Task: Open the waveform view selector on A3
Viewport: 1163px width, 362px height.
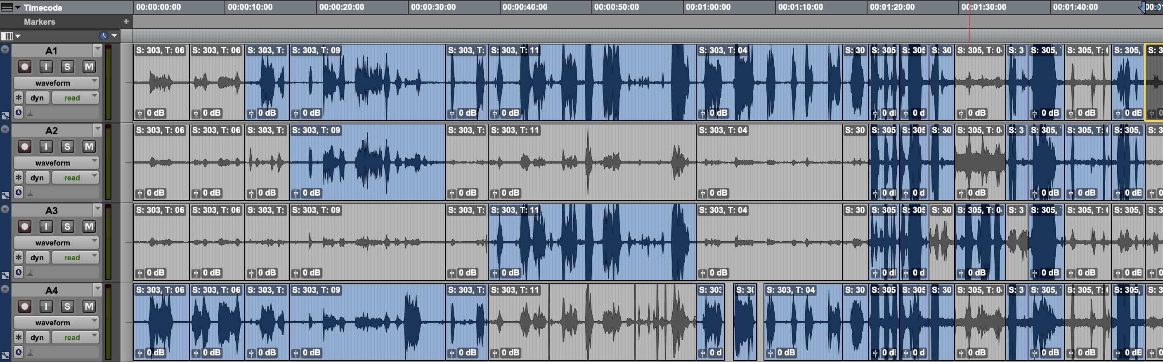Action: click(x=57, y=243)
